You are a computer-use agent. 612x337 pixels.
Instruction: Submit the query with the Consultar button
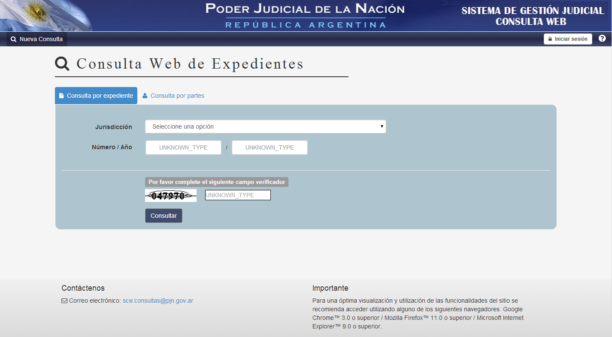[x=164, y=216]
